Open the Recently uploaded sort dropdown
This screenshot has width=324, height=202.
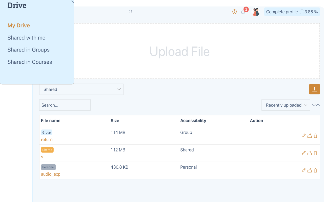click(x=286, y=105)
